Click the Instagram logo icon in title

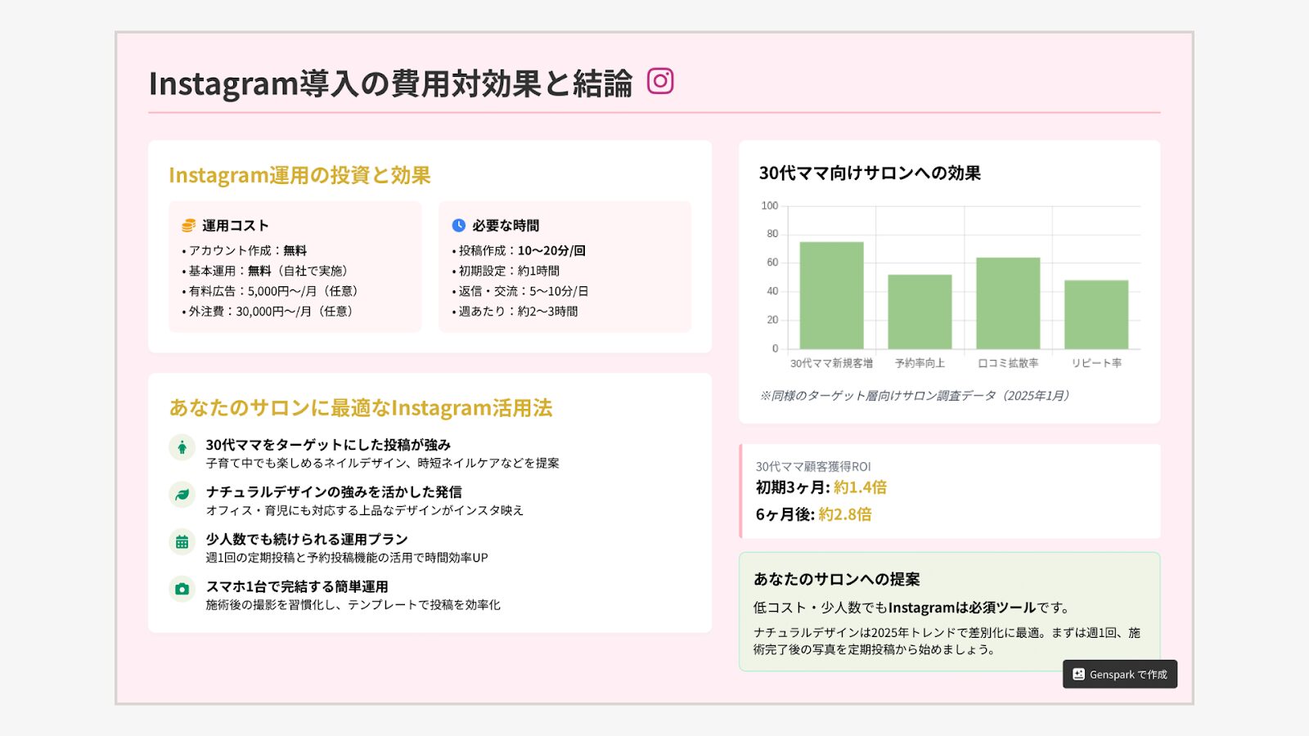tap(660, 81)
